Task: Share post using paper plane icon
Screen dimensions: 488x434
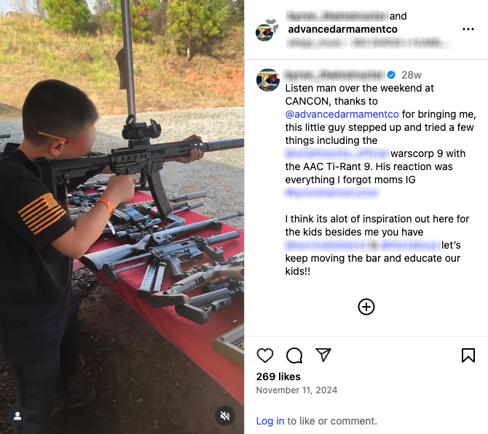Action: pyautogui.click(x=323, y=355)
